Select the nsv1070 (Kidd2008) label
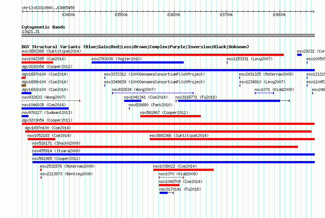325x218 pixels. click(x=178, y=174)
